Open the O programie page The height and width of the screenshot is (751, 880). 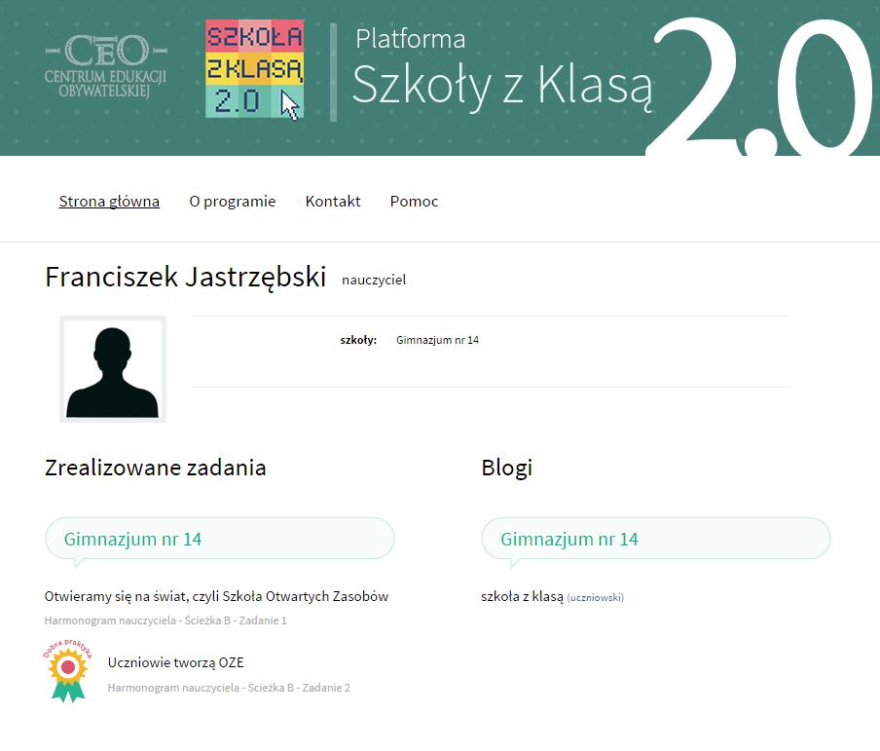(233, 201)
